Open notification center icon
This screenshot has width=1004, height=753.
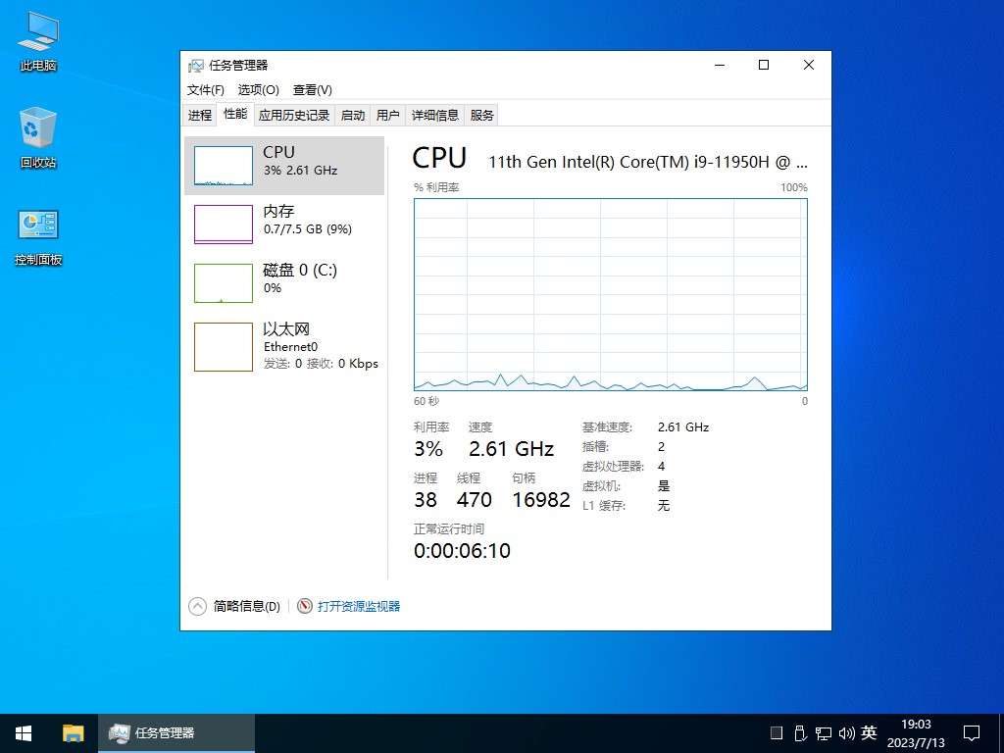[x=972, y=733]
